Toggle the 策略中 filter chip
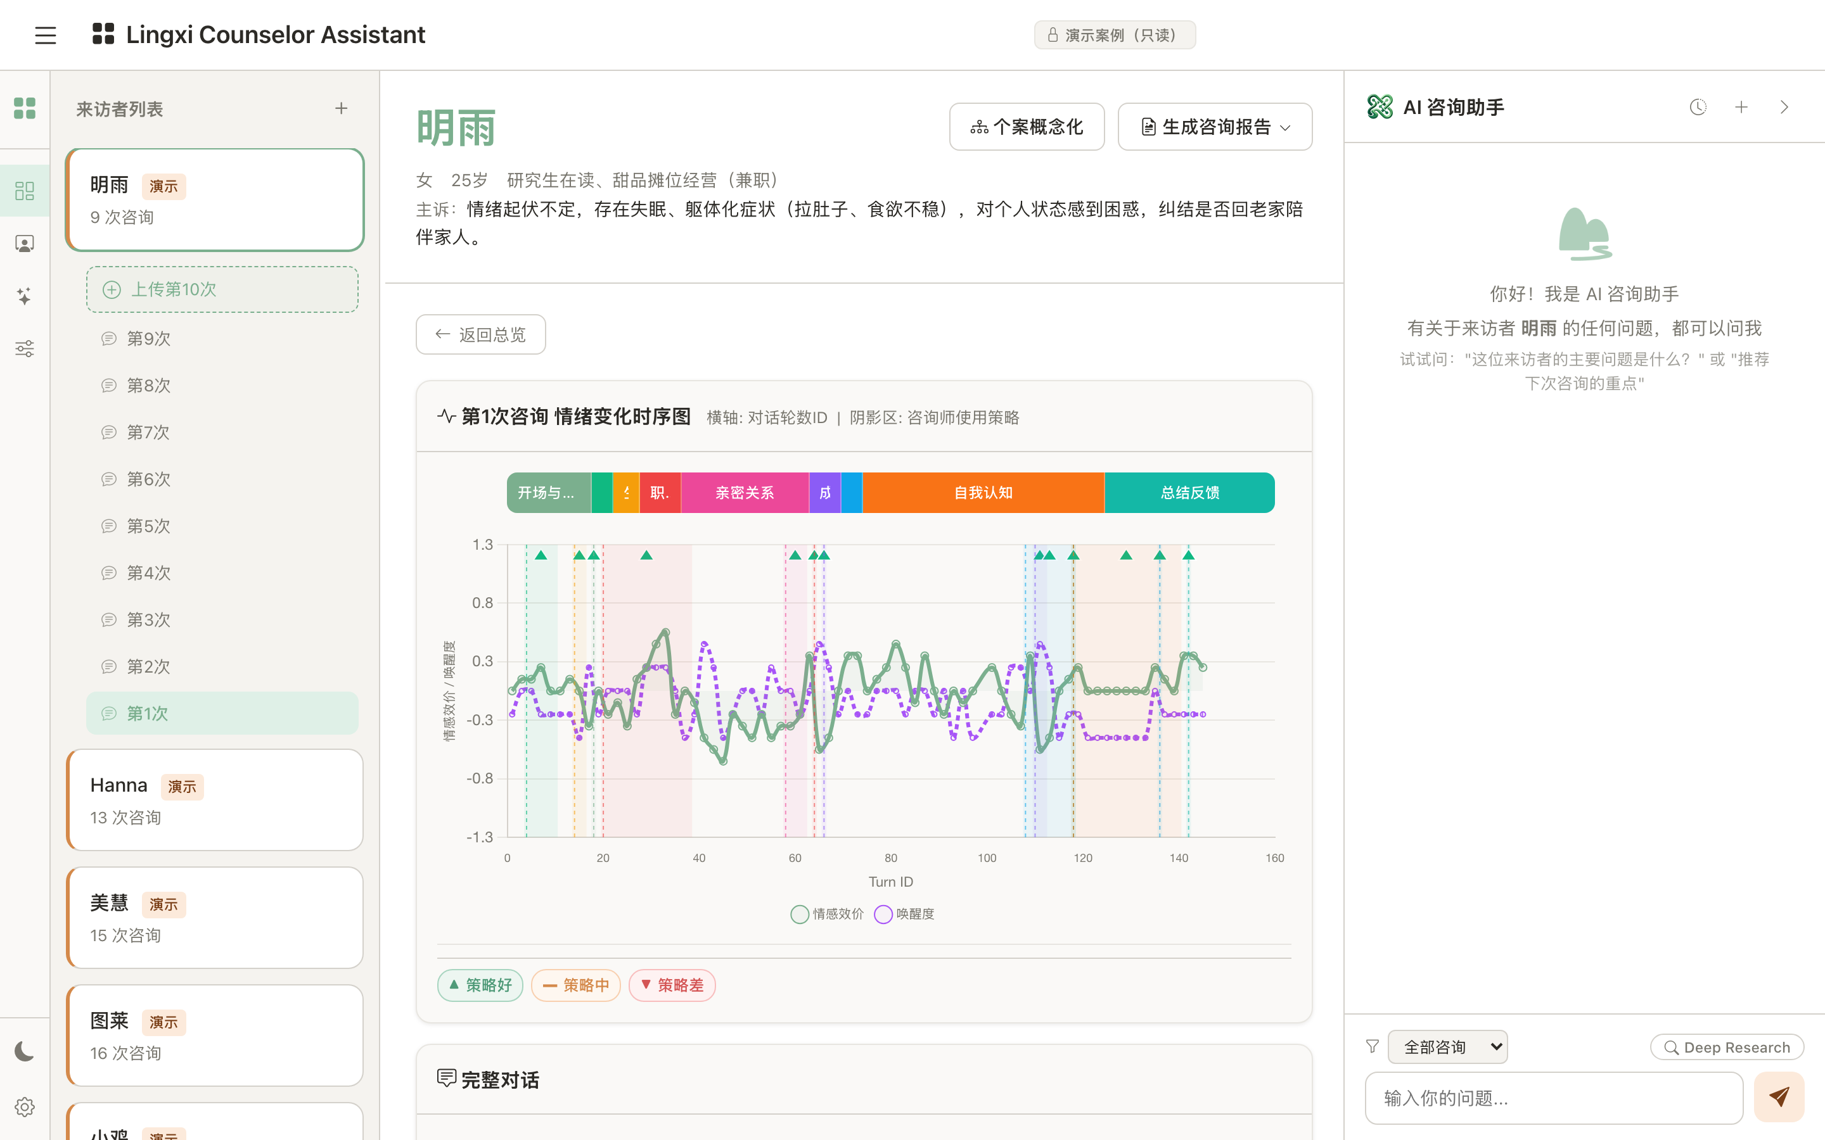 tap(576, 985)
